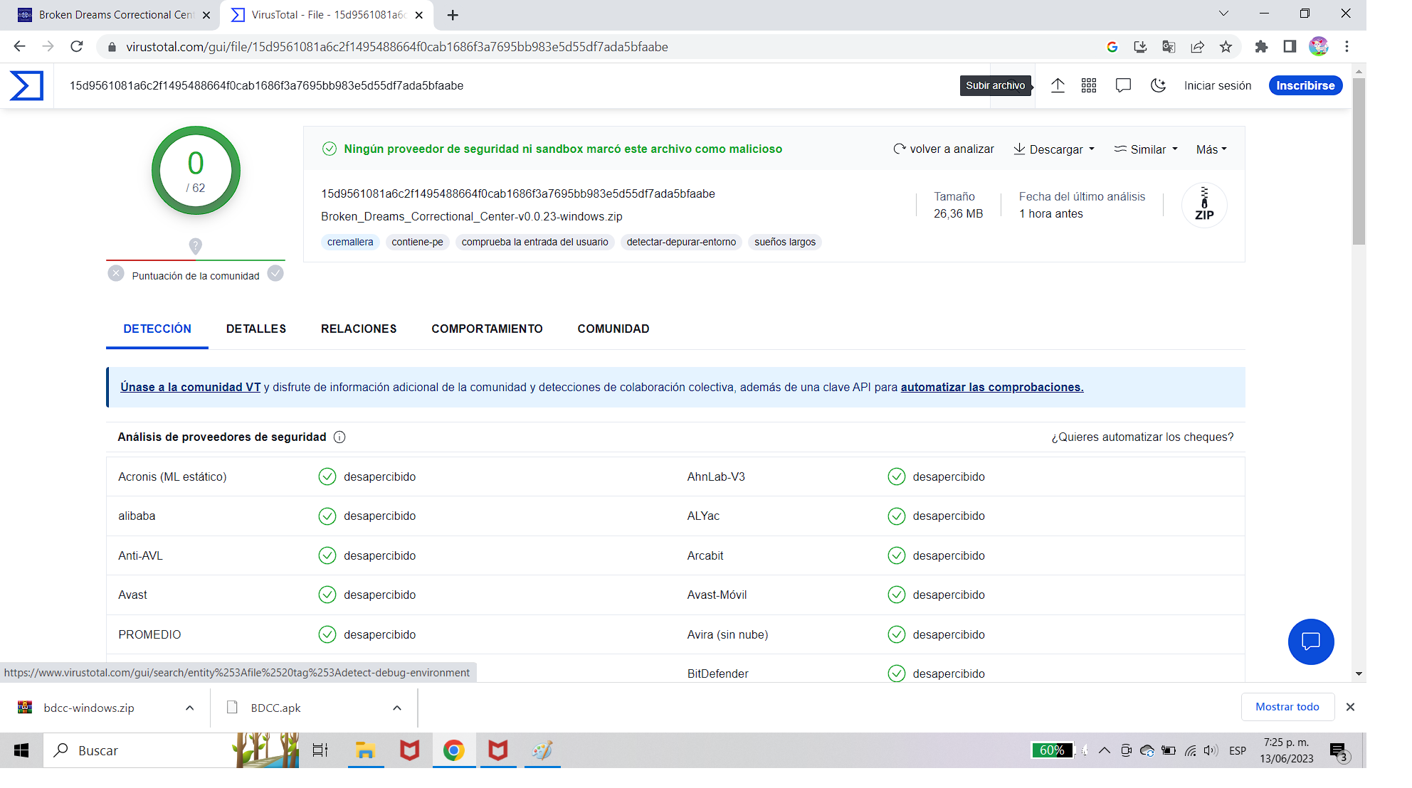Click the upload file arrow icon
This screenshot has height=788, width=1412.
1058,85
